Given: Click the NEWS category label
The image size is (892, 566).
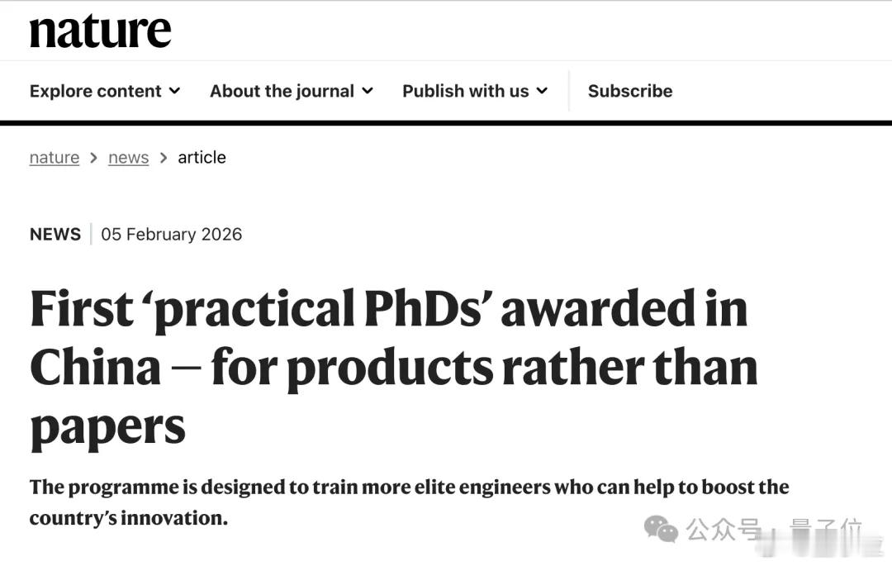Looking at the screenshot, I should (x=55, y=234).
